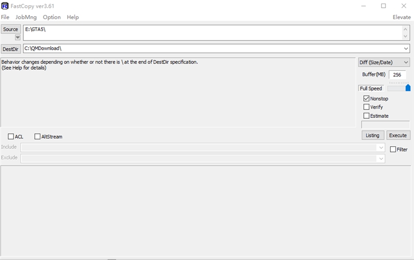Viewport: 414px width, 260px height.
Task: Enable the Filter checkbox
Action: coord(393,149)
